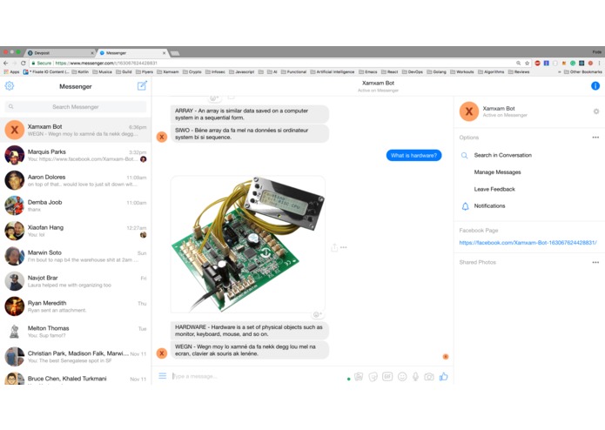Click Search in Conversation option

coord(503,155)
